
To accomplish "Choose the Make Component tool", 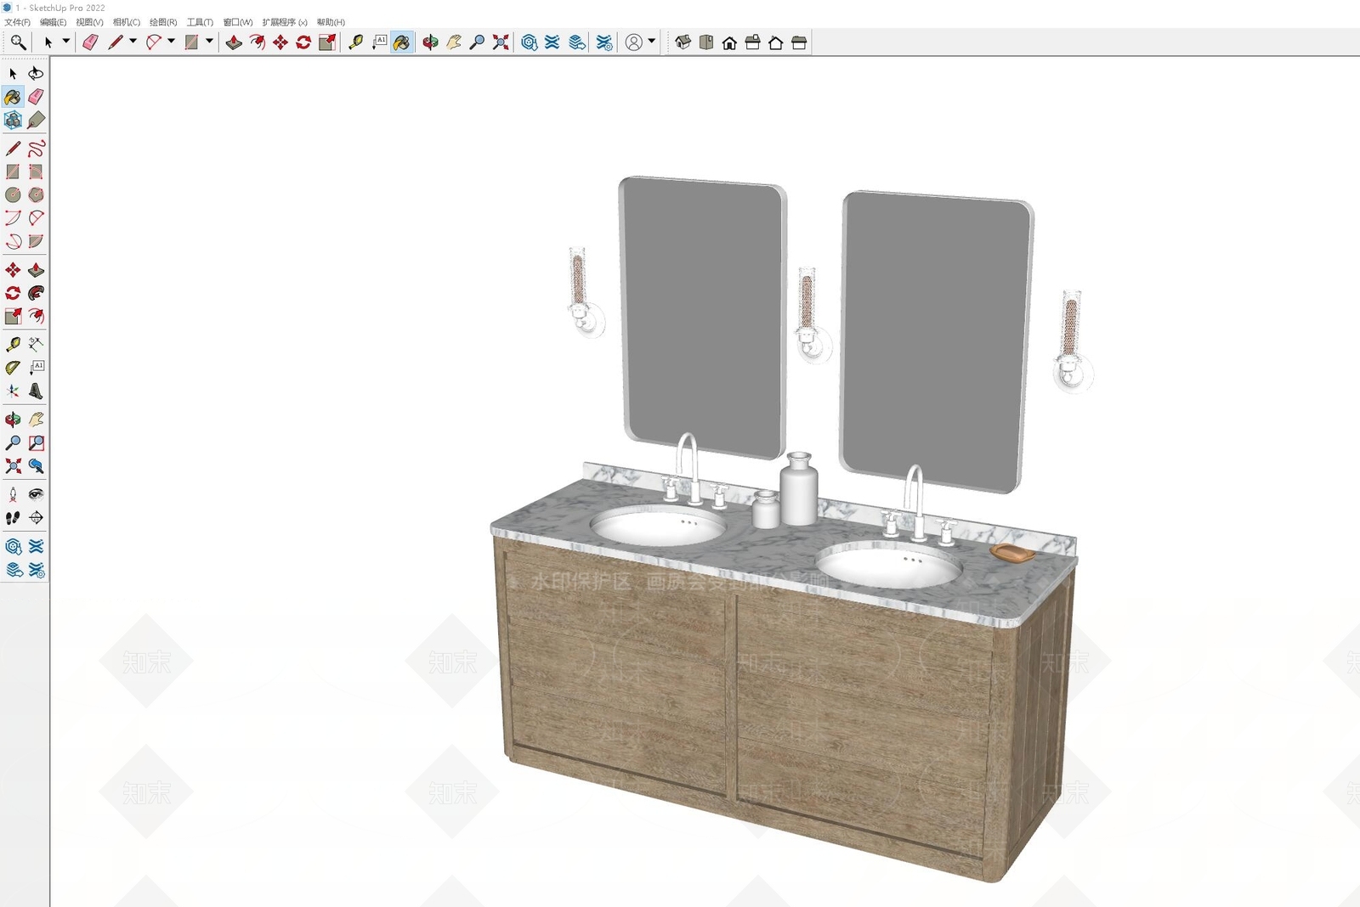I will pyautogui.click(x=13, y=120).
